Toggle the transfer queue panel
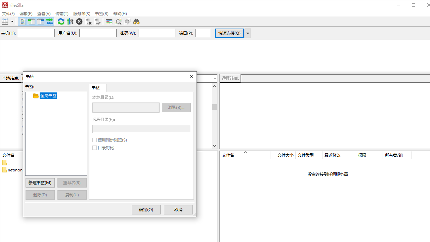Viewport: 430px width, 242px height. (x=50, y=22)
